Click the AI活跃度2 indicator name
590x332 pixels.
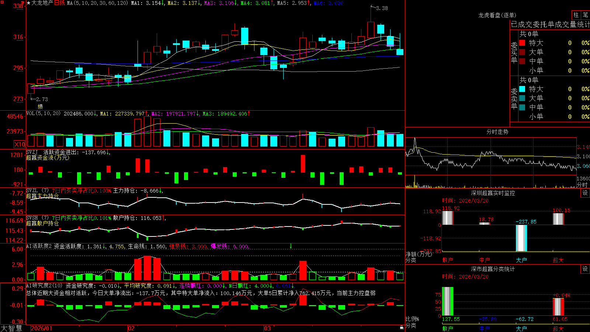(39, 246)
